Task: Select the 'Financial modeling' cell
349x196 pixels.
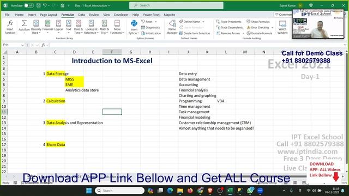Action: [188, 118]
